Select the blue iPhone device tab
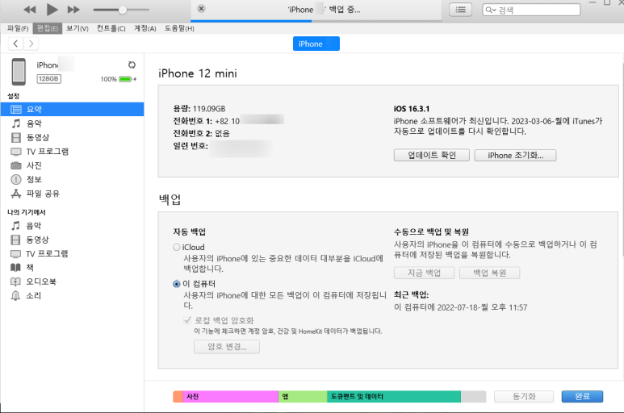 point(316,44)
